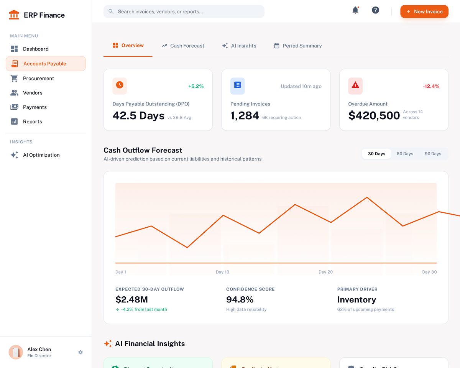Click the settings gear beside Alex Chen
Image resolution: width=460 pixels, height=368 pixels.
pyautogui.click(x=80, y=352)
